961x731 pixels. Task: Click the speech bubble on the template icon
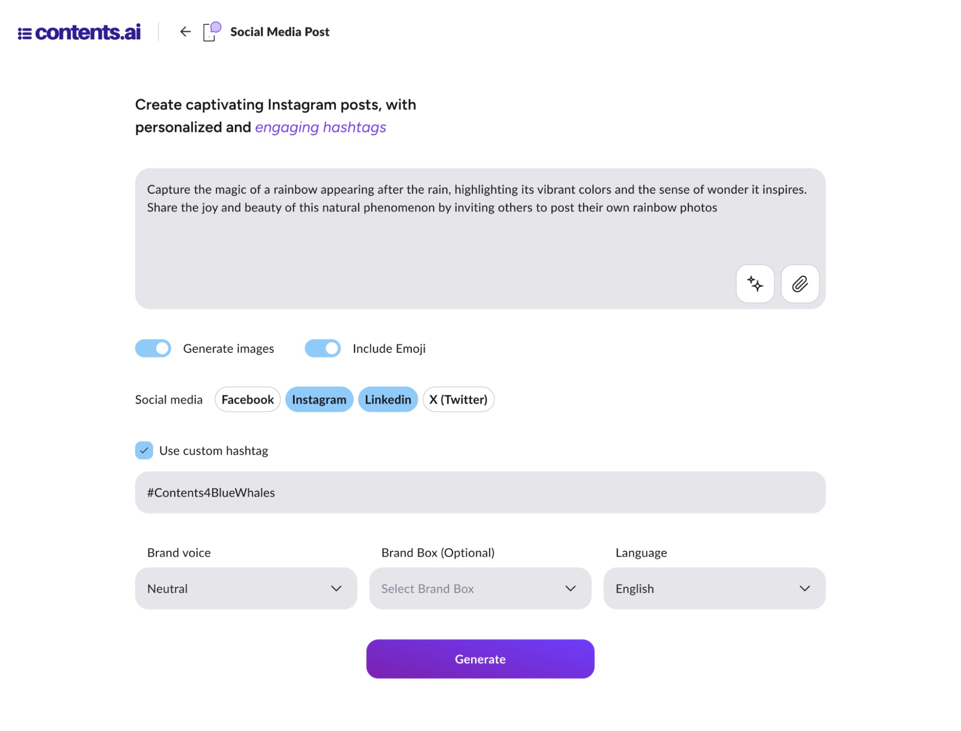pos(216,27)
